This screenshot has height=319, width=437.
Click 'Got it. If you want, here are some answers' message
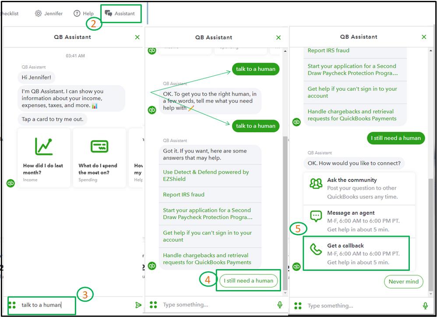[210, 155]
